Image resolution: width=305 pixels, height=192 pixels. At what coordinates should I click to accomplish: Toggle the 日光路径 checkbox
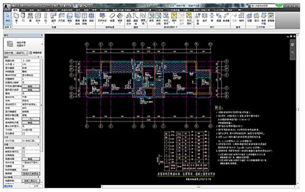click(23, 134)
